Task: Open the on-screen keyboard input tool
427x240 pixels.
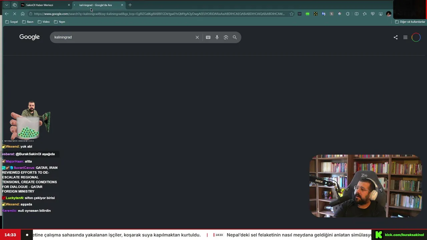Action: tap(208, 37)
